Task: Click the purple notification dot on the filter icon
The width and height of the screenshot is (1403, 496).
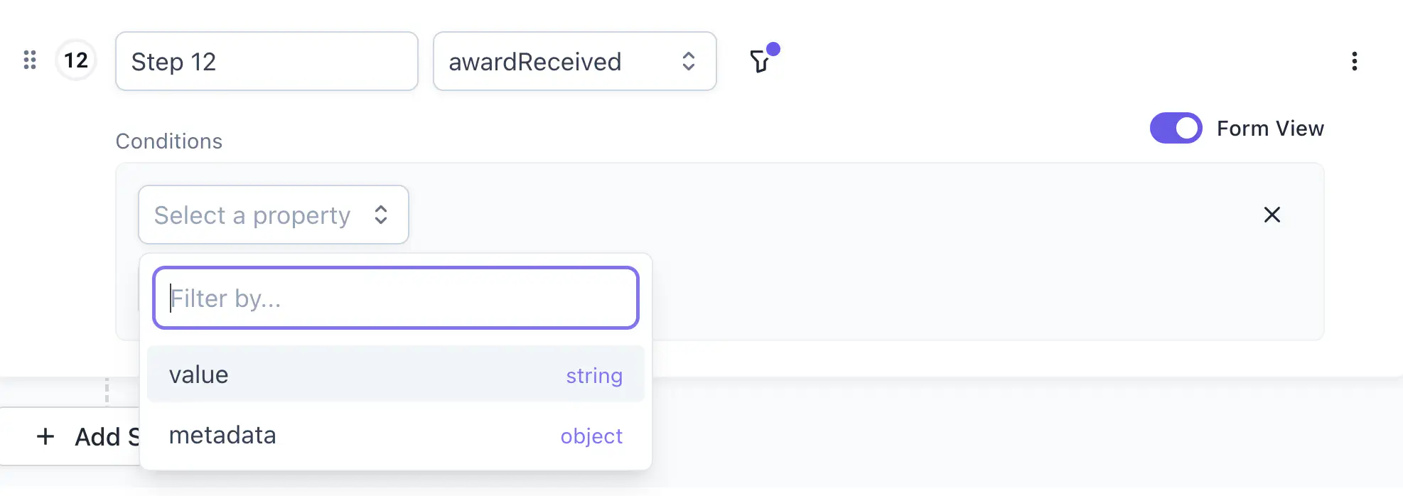Action: coord(774,50)
